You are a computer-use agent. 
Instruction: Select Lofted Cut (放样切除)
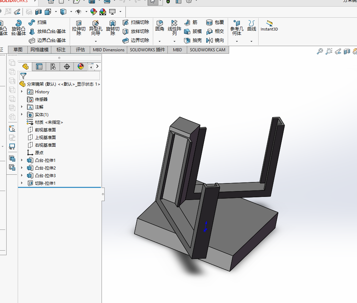136,32
